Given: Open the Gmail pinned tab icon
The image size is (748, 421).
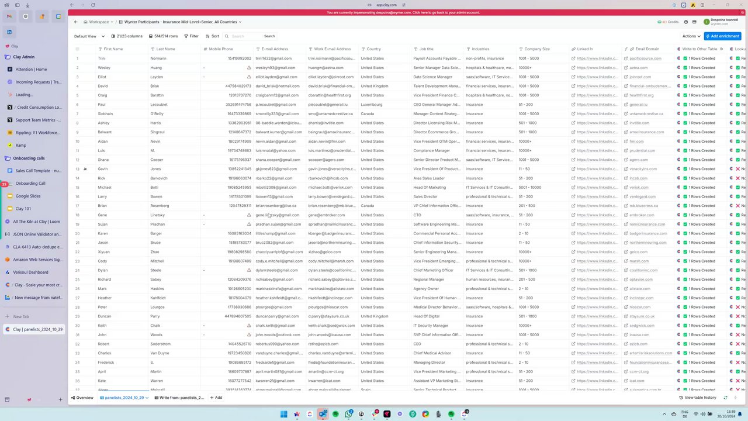Looking at the screenshot, I should click(x=9, y=16).
